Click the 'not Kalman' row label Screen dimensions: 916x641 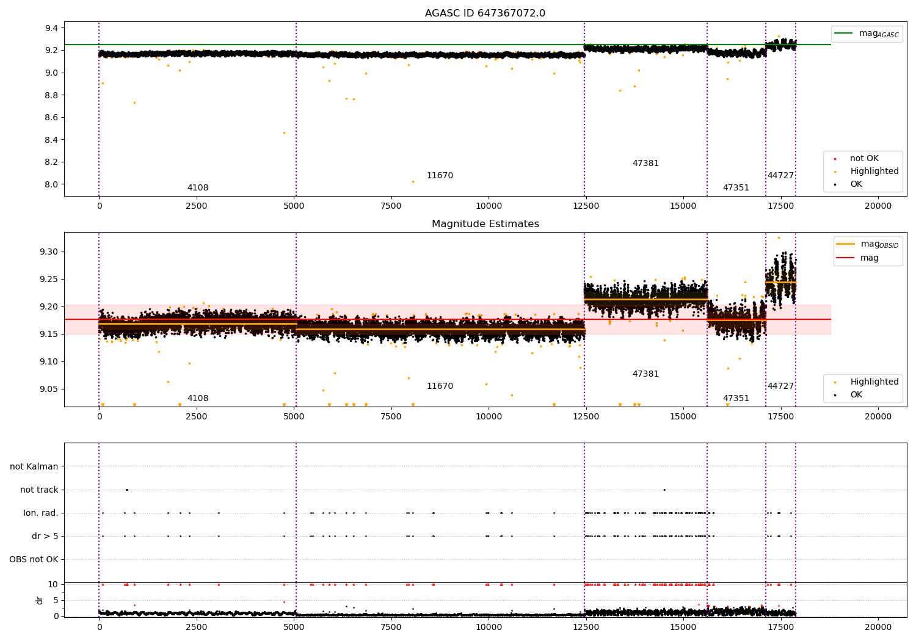click(34, 466)
